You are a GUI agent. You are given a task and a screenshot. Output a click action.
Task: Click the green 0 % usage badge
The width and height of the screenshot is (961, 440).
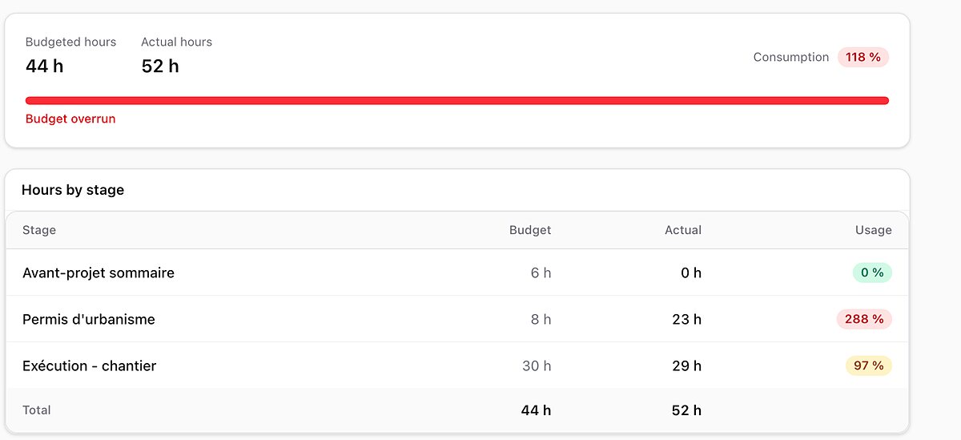872,272
